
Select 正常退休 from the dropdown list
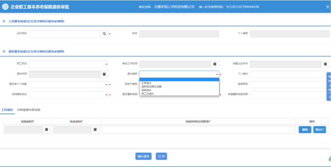tap(147, 83)
